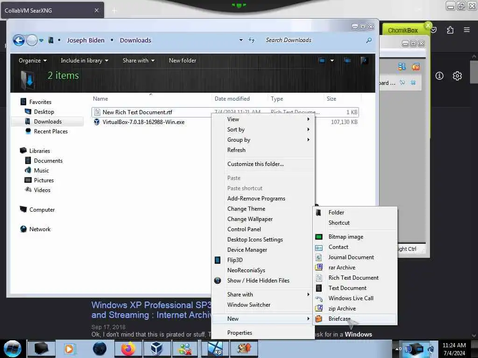Screen dimensions: 478x358
Task: Open Firefox from the taskbar
Action: (x=128, y=349)
